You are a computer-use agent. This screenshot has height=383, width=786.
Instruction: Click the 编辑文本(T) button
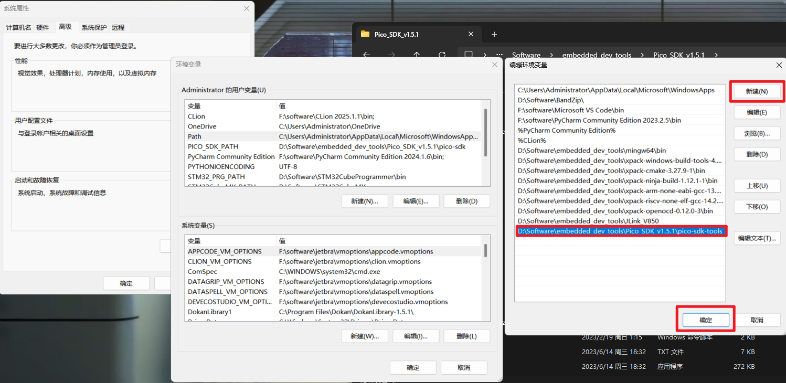(757, 238)
